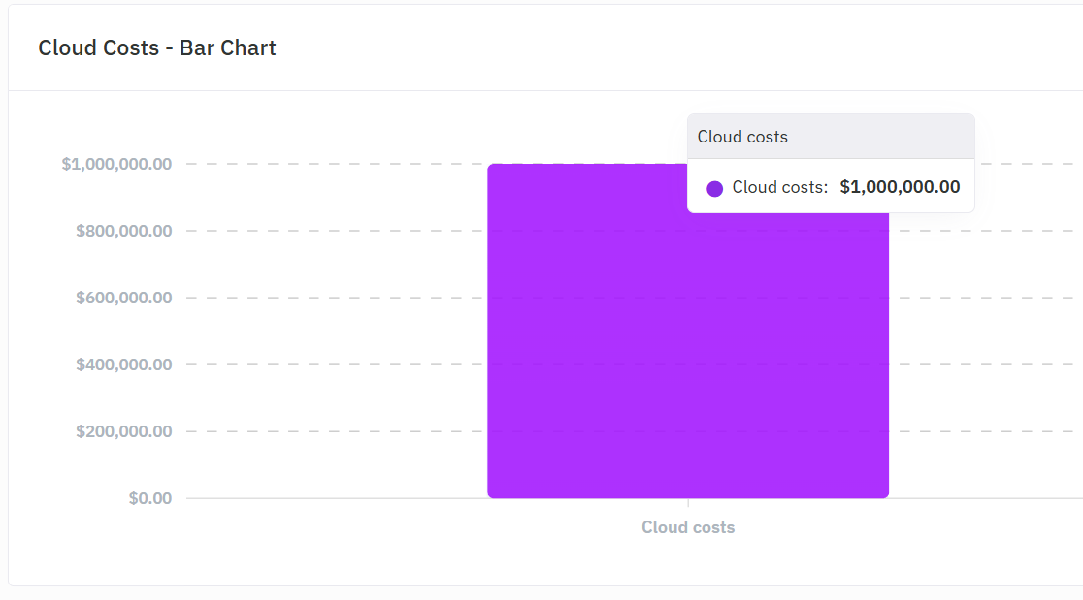Viewport: 1083px width, 600px height.
Task: Click the bottom baseline of the chart
Action: [x=340, y=498]
